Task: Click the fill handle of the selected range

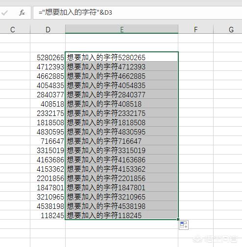Action: [x=178, y=219]
